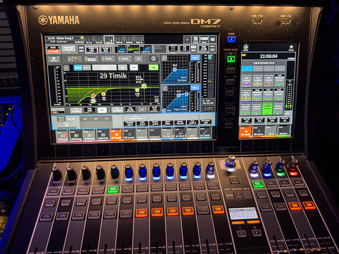Select channel 26VxGag tile

[76, 135]
